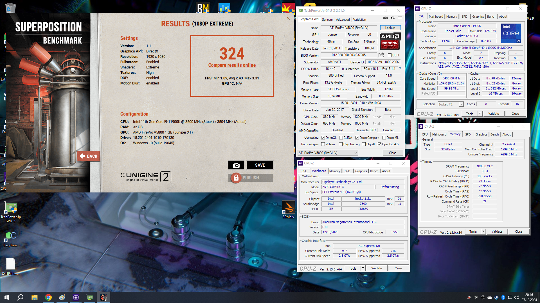
Task: Click the Intel Core i9 logo
Action: click(511, 33)
